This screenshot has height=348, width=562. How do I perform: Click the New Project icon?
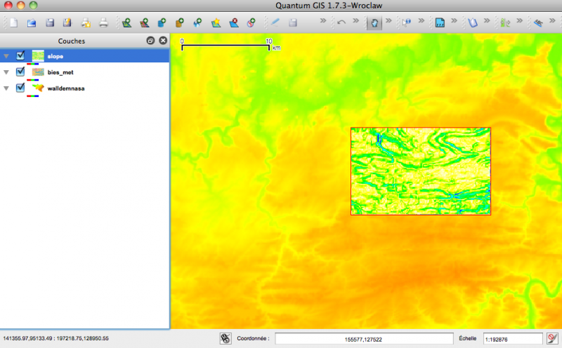click(13, 22)
